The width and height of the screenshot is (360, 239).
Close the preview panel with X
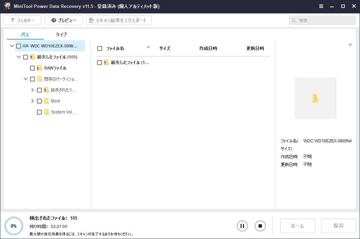click(350, 45)
